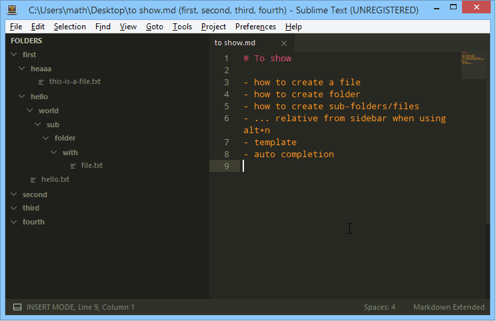
Task: Click the file icon beside this-is-a-file.txt
Action: (x=41, y=82)
